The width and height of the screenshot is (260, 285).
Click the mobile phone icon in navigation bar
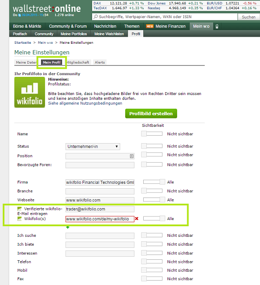(217, 27)
